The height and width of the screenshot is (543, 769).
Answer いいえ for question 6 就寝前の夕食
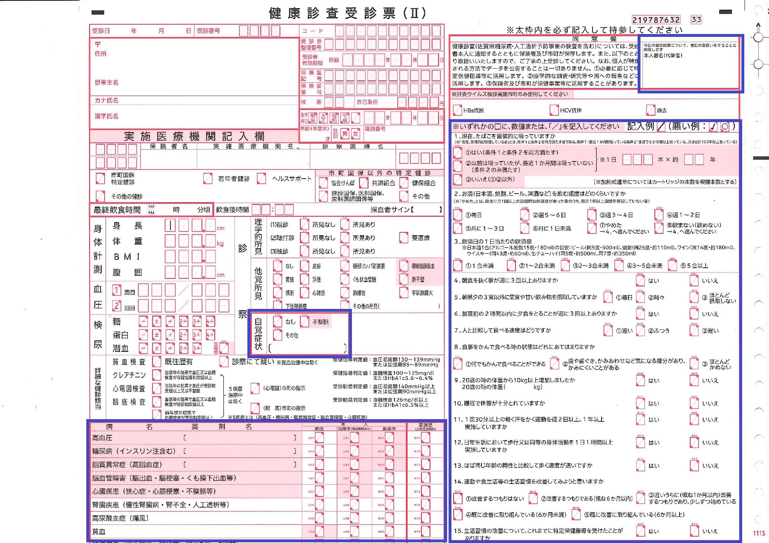(694, 314)
